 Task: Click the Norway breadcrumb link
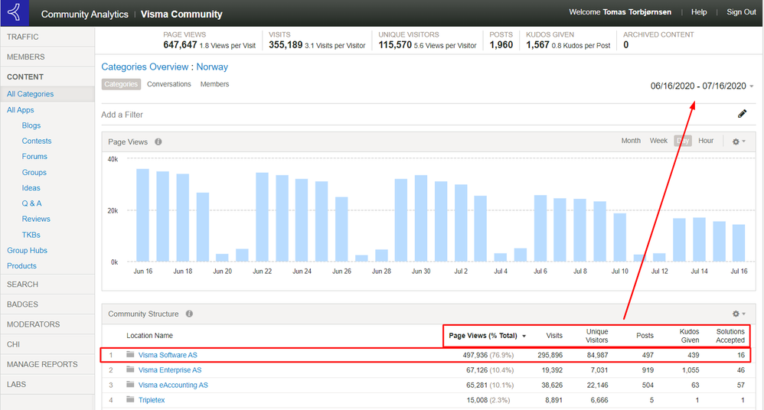coord(212,67)
